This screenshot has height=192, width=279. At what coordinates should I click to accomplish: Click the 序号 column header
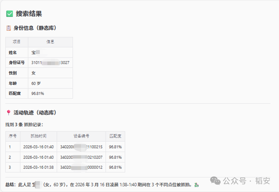pyautogui.click(x=13, y=136)
